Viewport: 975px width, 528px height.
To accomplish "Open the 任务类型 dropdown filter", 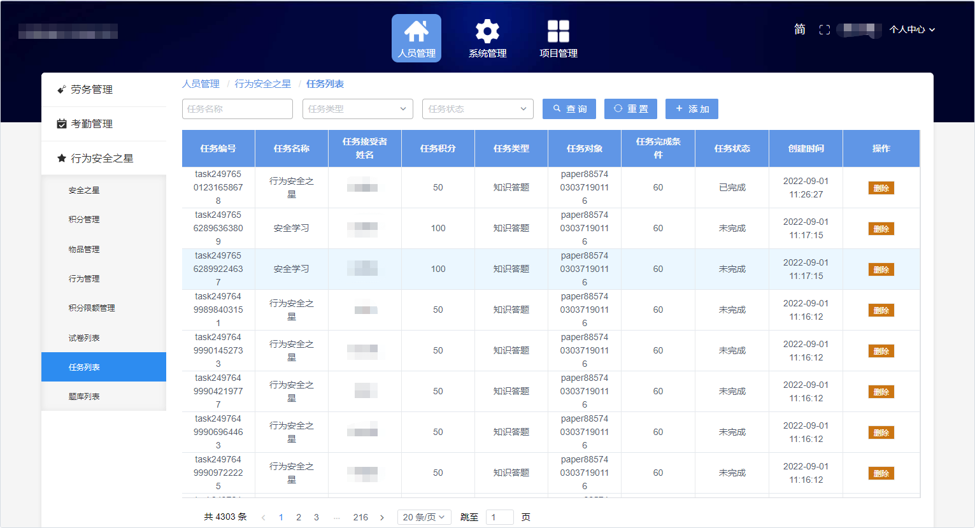I will (357, 109).
